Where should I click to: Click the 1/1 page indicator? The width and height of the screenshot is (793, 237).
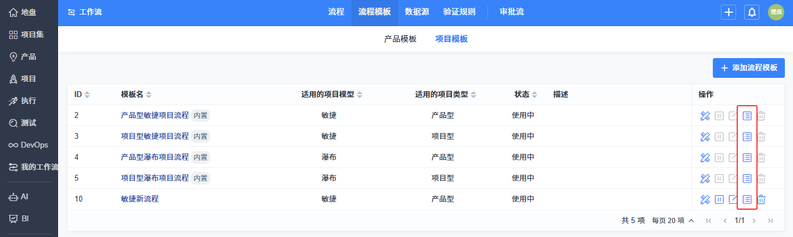tap(740, 221)
